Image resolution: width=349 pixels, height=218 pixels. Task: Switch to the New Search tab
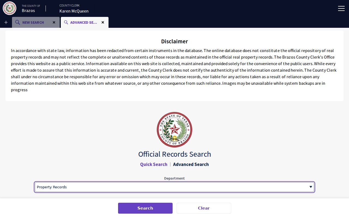coord(36,22)
